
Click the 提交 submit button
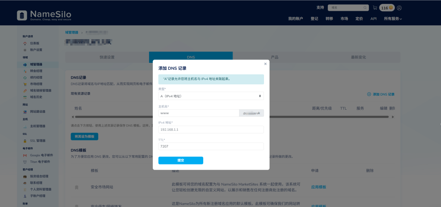180,161
